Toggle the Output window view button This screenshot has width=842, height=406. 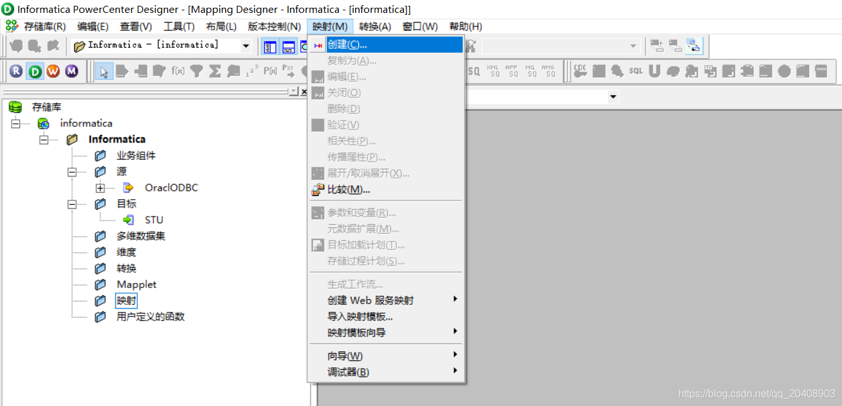(289, 46)
